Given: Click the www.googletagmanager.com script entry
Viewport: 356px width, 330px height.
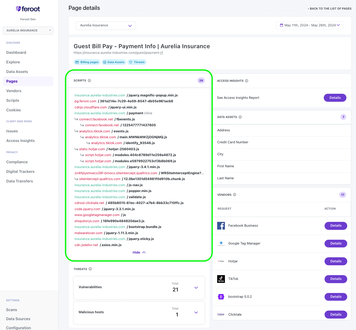Looking at the screenshot, I should pyautogui.click(x=100, y=215).
